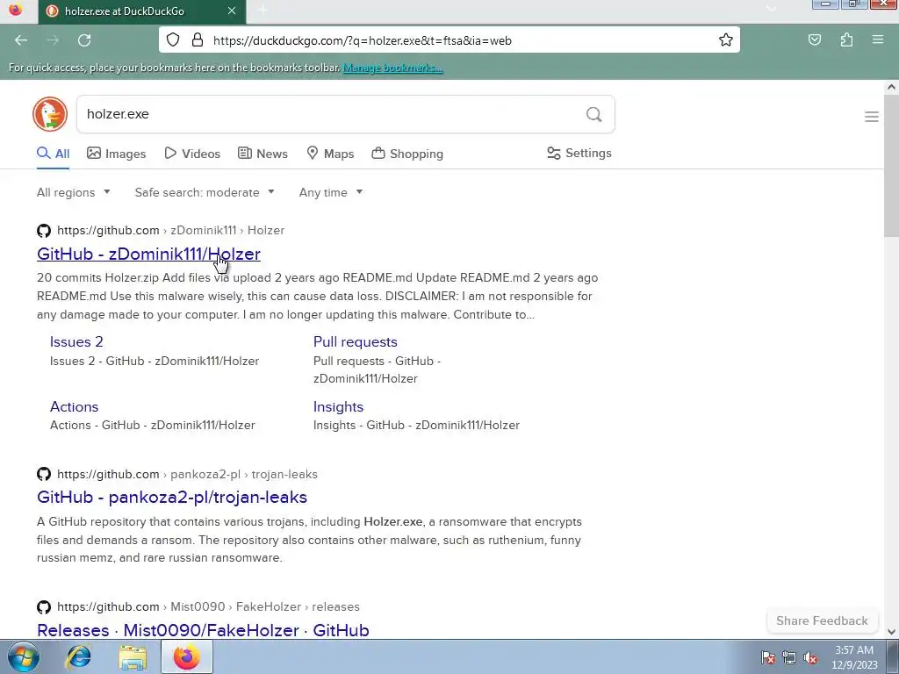Open the Windows Start orb
This screenshot has height=674, width=899.
[24, 656]
